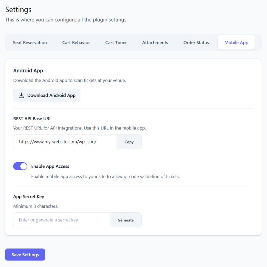Click the Enable App Access label

coord(50,166)
